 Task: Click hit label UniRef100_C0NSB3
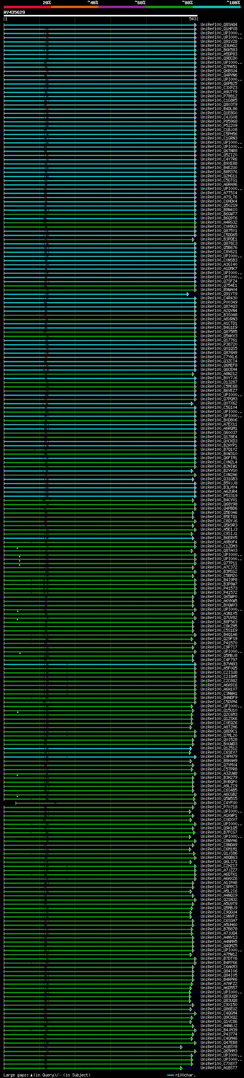219,260
